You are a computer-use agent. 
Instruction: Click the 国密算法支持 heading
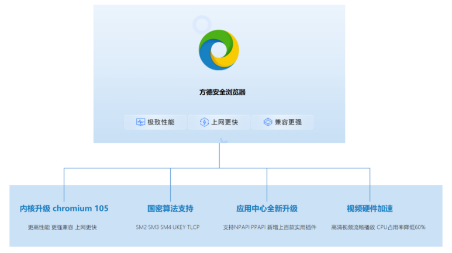coord(170,209)
